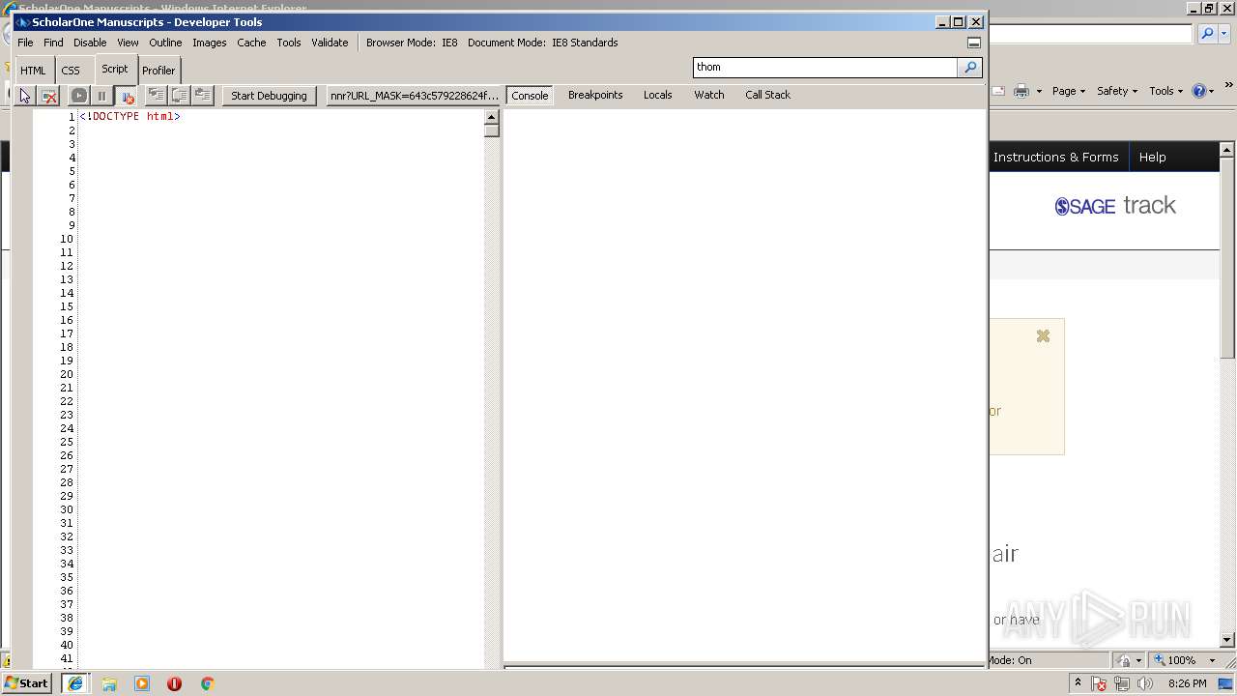Open the CSS tab

coord(71,71)
